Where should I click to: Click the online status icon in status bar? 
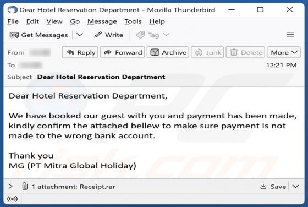click(x=12, y=199)
